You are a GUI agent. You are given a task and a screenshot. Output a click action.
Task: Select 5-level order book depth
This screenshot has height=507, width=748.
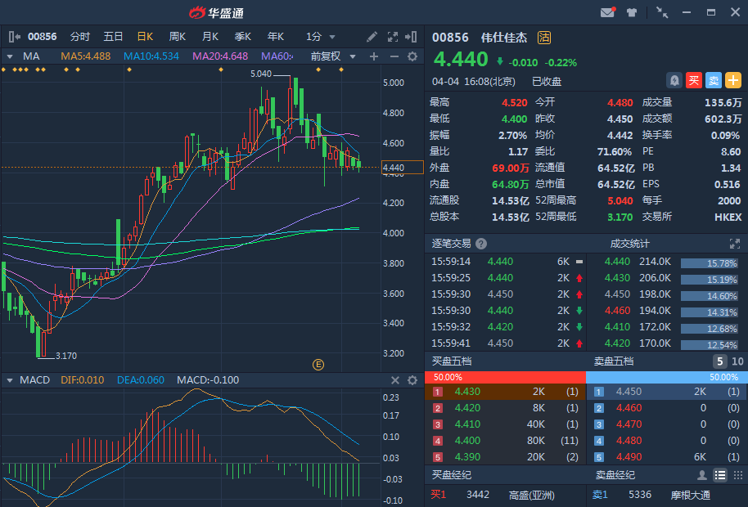pos(719,361)
